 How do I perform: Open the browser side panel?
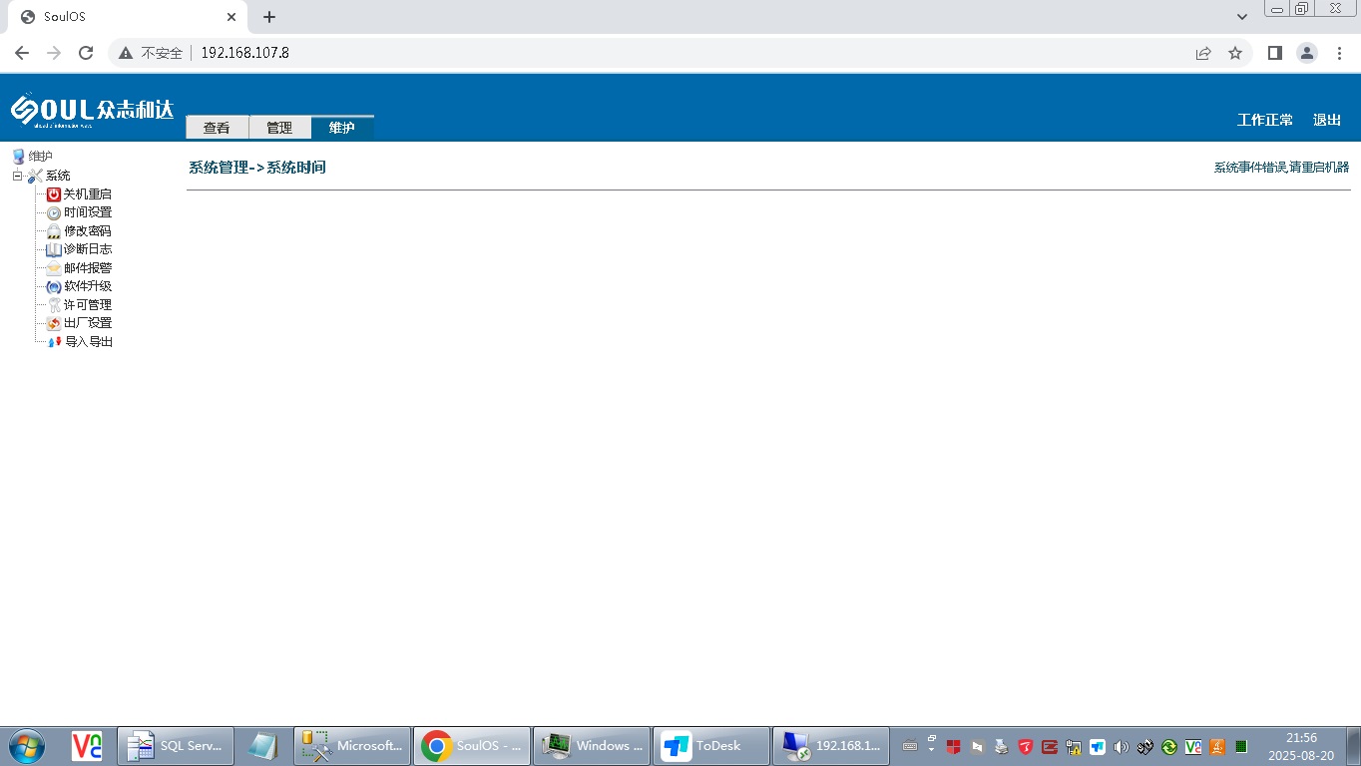[1274, 53]
